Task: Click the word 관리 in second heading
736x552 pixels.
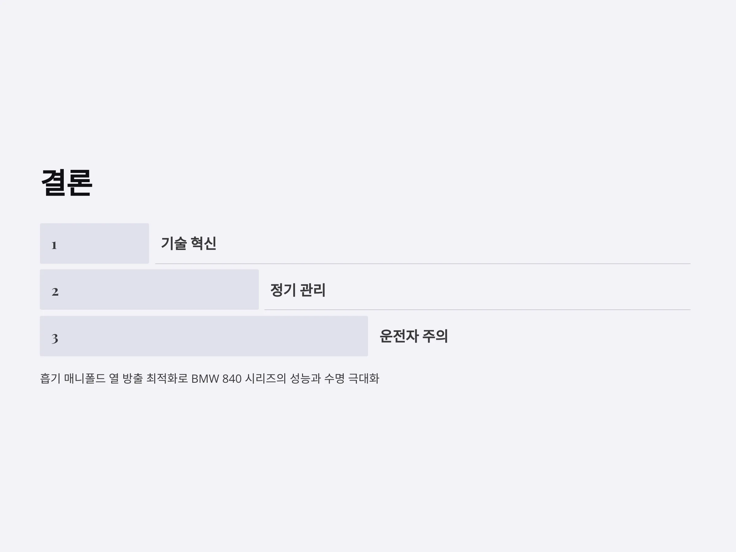Action: click(313, 290)
